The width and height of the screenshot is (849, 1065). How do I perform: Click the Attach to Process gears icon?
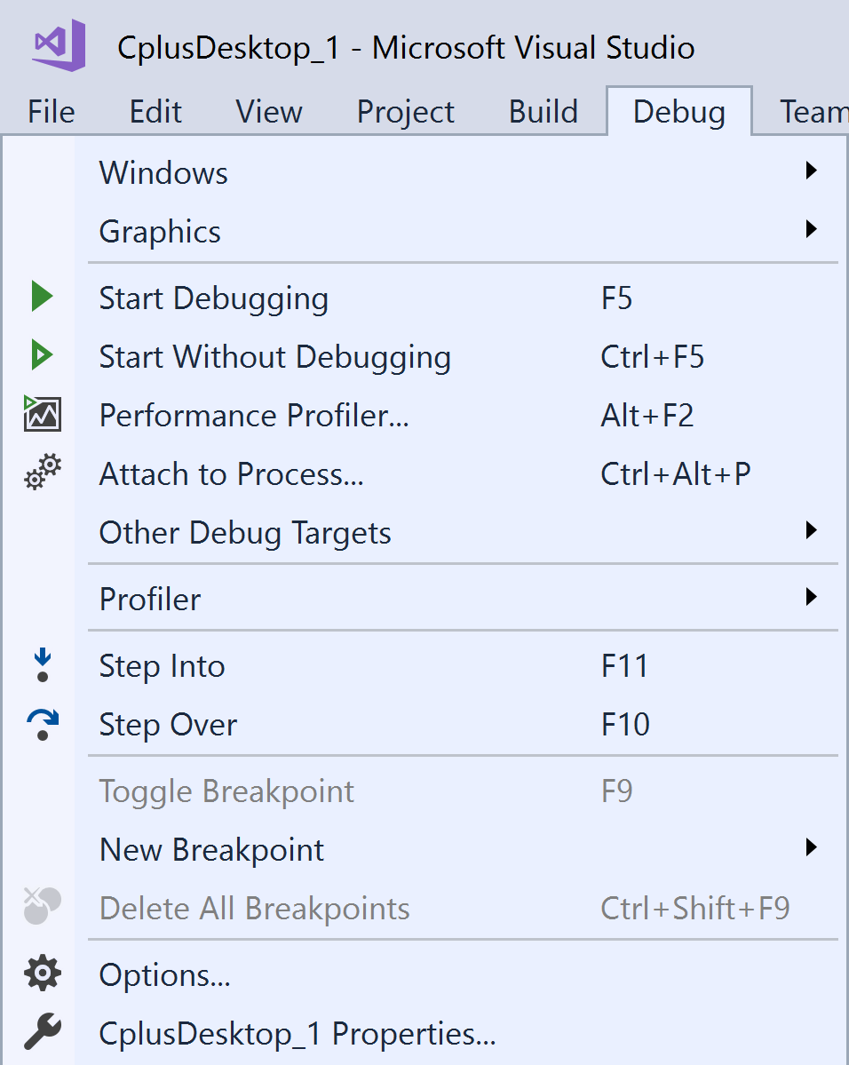click(41, 473)
